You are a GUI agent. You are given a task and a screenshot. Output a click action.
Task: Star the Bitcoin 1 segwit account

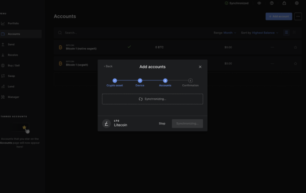tap(296, 63)
